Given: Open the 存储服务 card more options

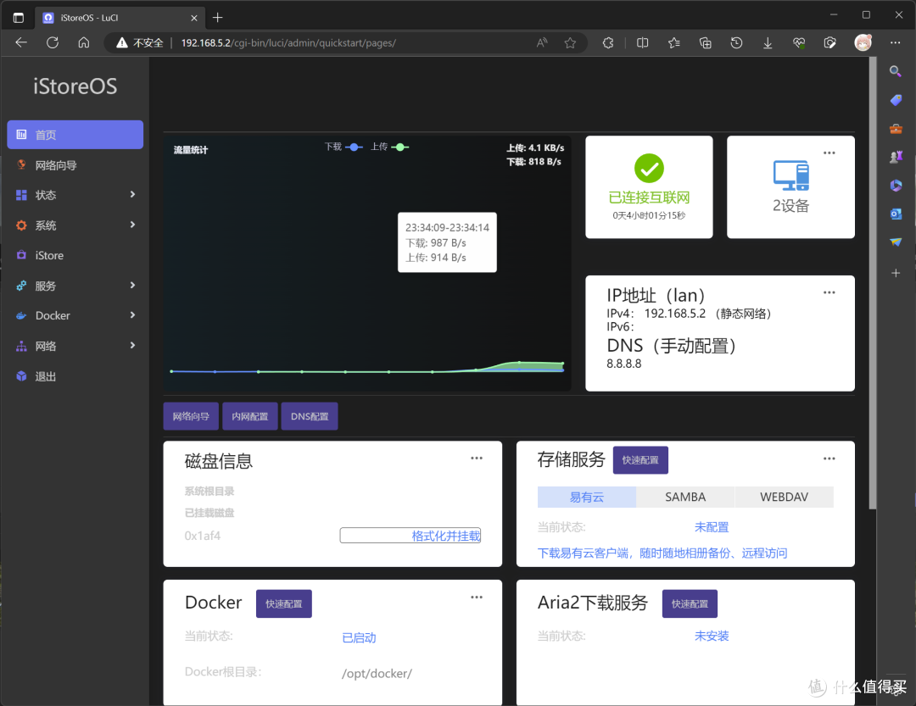Looking at the screenshot, I should click(x=829, y=459).
